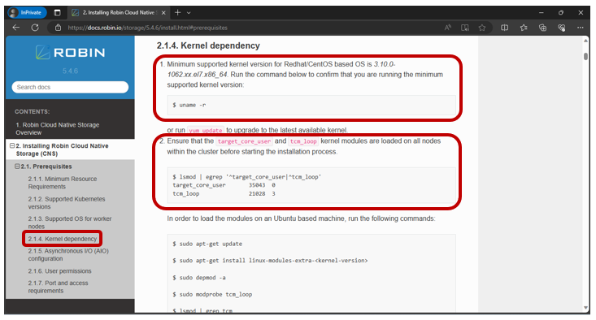Open the tab search dropdown arrow

pos(189,12)
